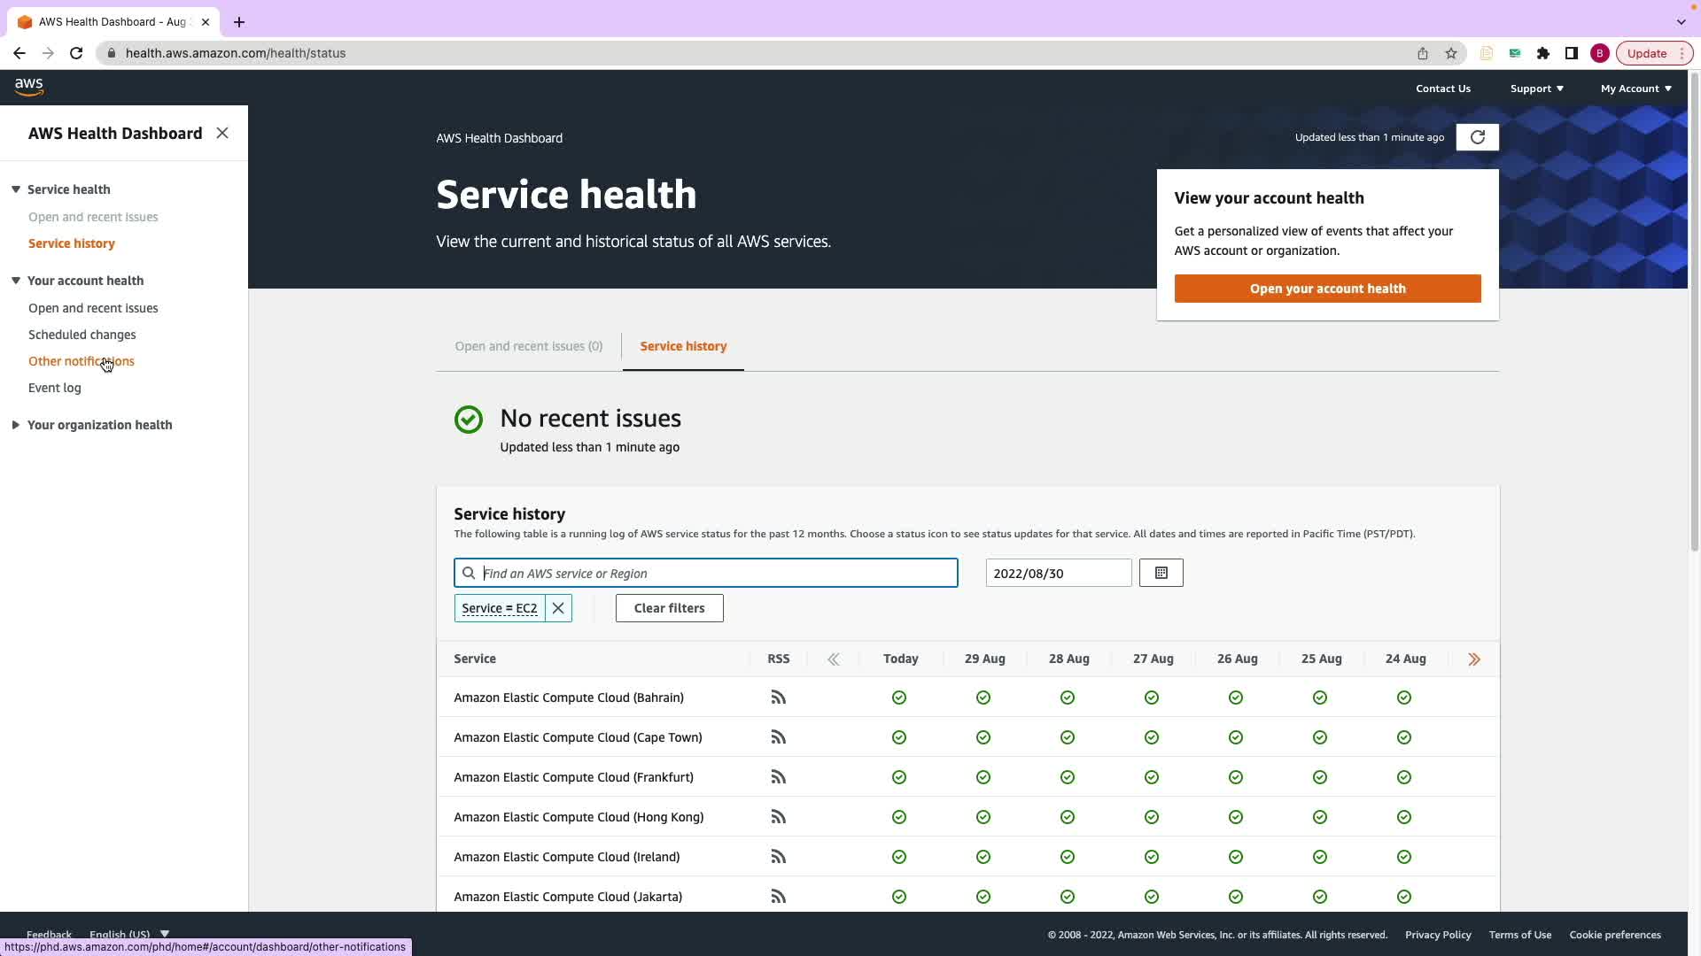Expand Your organization health section
Image resolution: width=1701 pixels, height=956 pixels.
(16, 425)
